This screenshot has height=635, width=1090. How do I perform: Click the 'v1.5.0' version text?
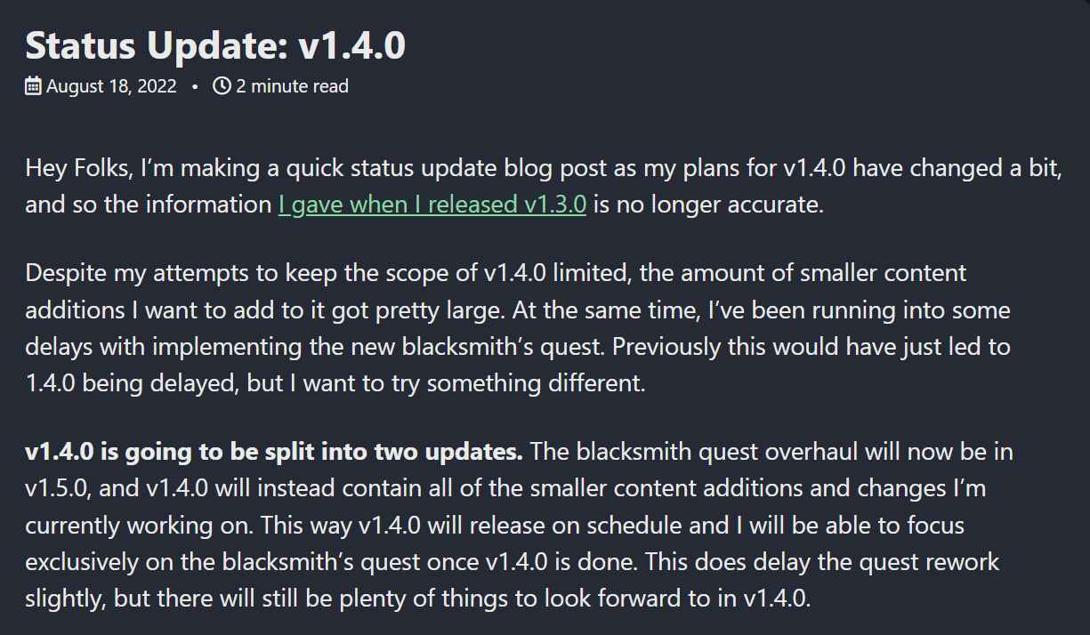59,488
